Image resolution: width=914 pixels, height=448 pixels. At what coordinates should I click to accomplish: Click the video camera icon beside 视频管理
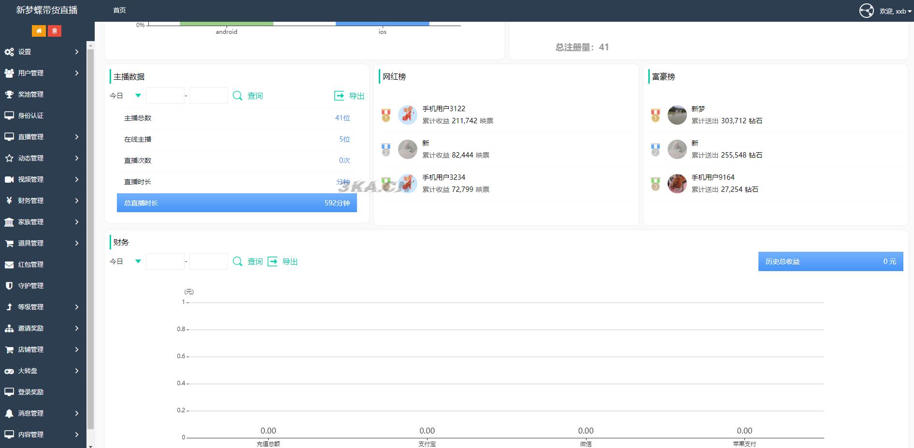click(9, 179)
